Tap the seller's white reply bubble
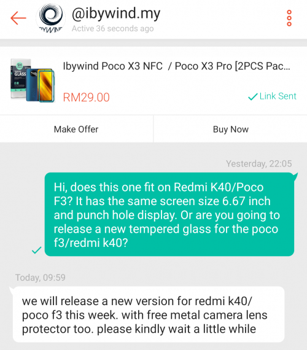The height and width of the screenshot is (350, 307). [x=149, y=314]
